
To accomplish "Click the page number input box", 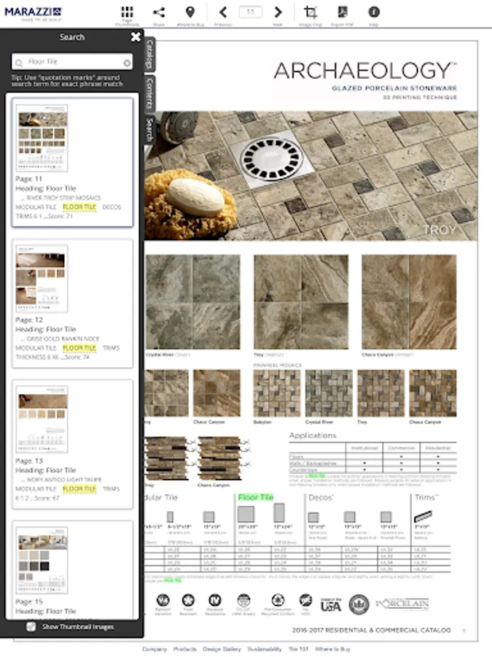I will [x=250, y=12].
